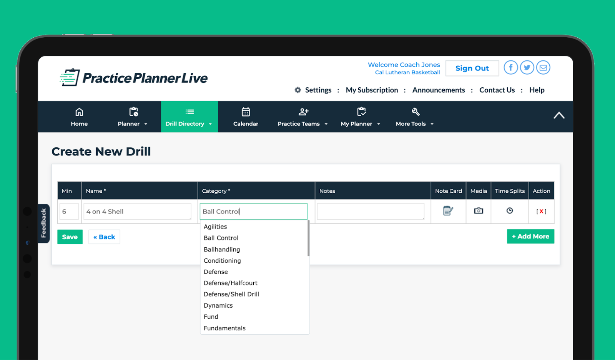Click the green Save button

click(70, 237)
